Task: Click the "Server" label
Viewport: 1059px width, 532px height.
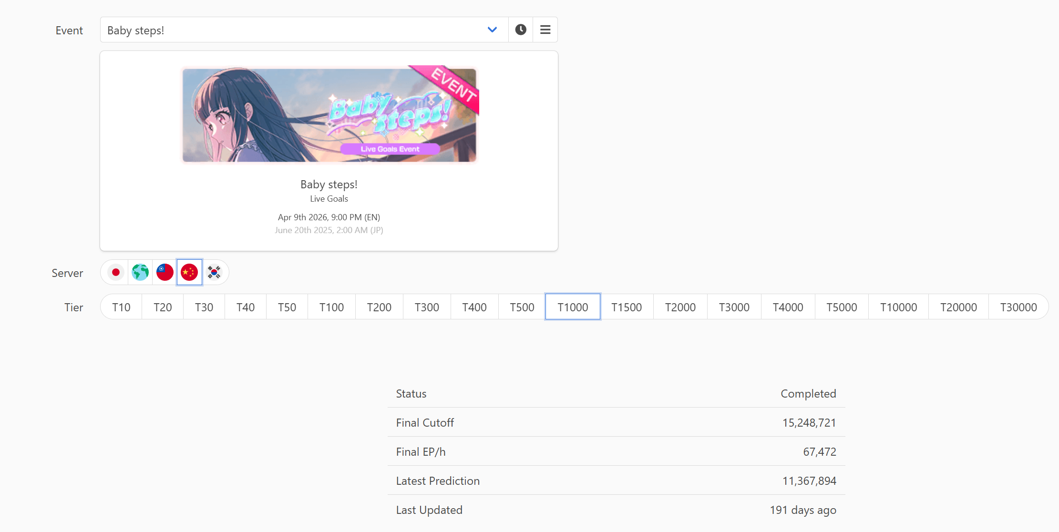Action: click(x=67, y=273)
